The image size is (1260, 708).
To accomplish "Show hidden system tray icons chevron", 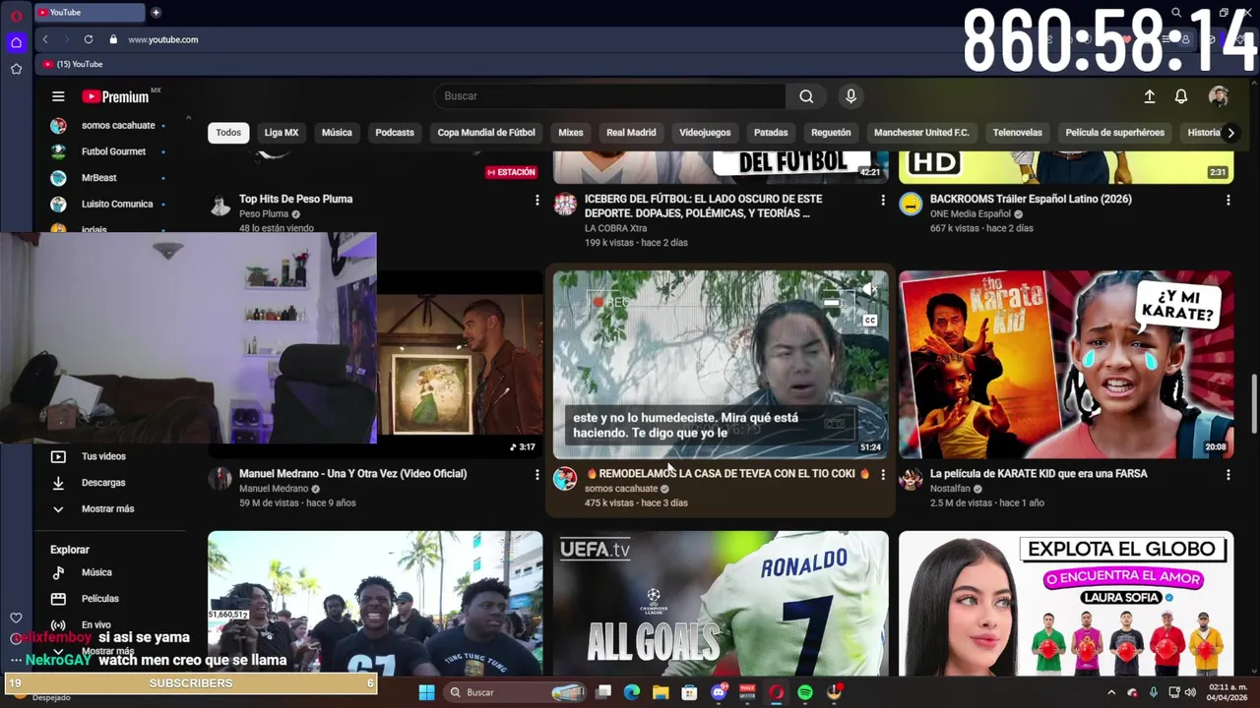I will (x=1111, y=692).
